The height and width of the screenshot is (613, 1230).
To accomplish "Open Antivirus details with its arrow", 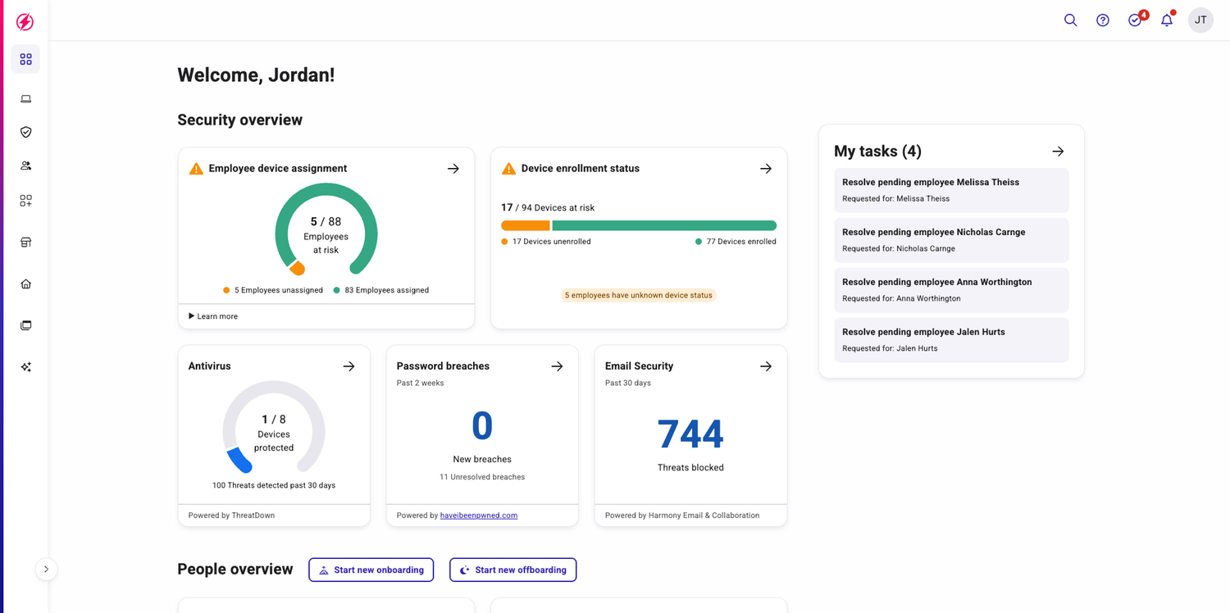I will 348,366.
